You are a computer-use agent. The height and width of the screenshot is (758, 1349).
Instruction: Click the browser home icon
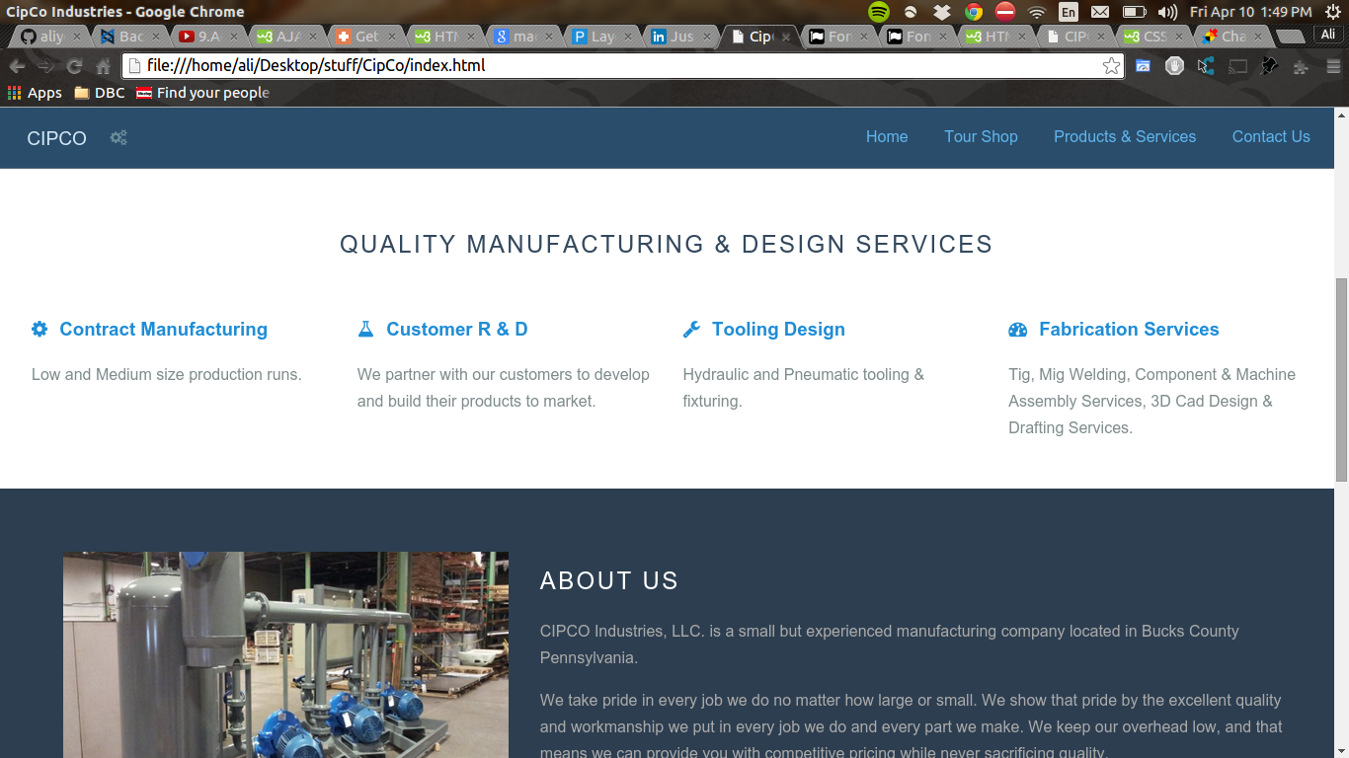pyautogui.click(x=103, y=66)
